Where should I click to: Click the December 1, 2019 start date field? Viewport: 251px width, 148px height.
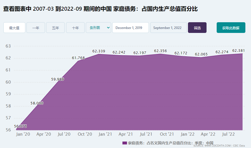(x=130, y=28)
